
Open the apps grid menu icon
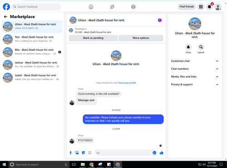pos(201,7)
